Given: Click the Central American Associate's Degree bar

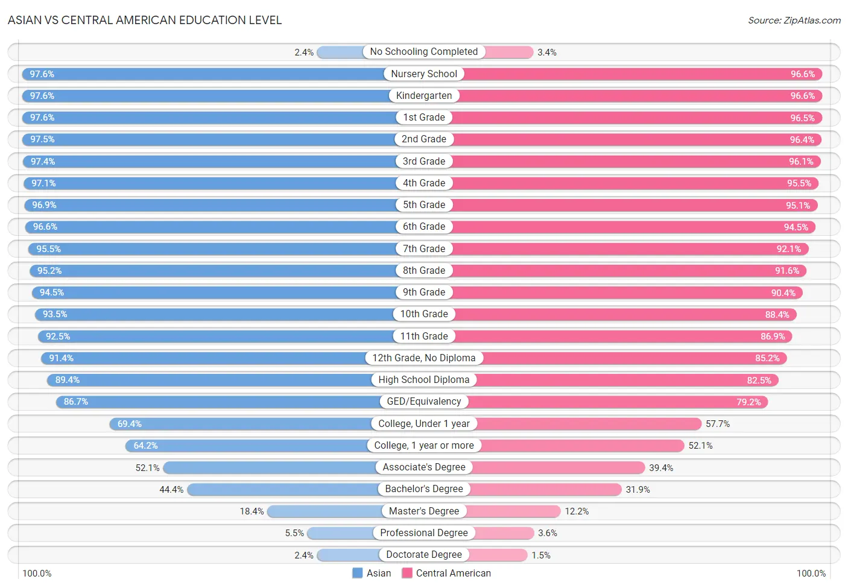Looking at the screenshot, I should (534, 467).
